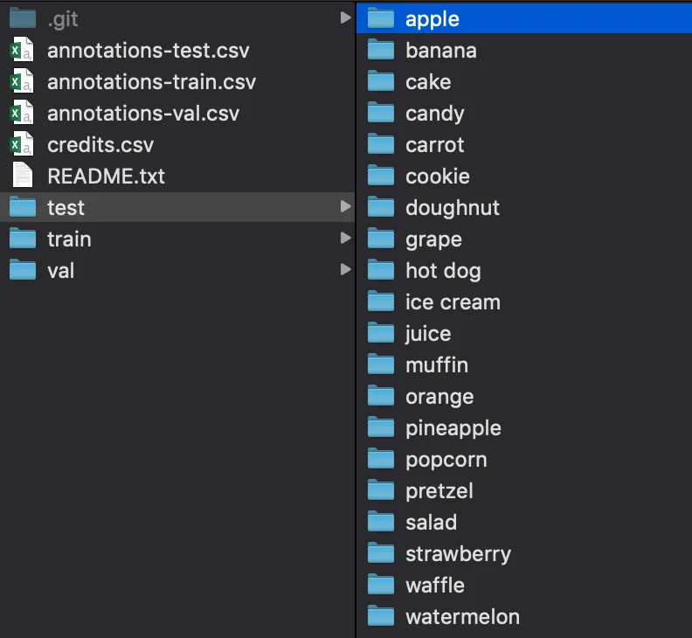Click the annotations-test.csv spreadsheet file icon
692x638 pixels.
pos(22,50)
